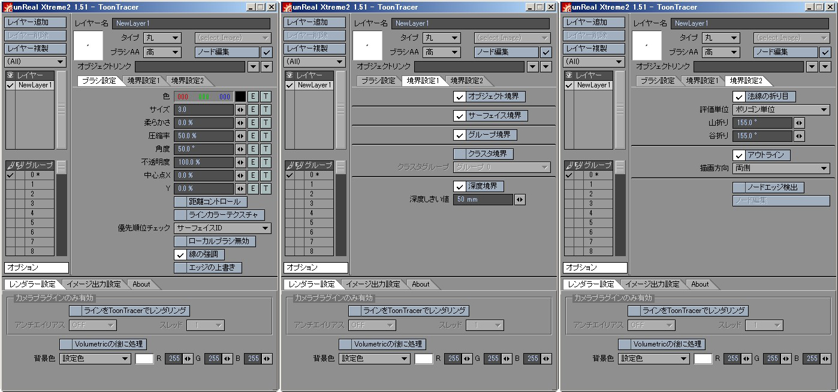Click arrow spinner beside 深度しきい値 50 mm
838x392 pixels.
click(x=520, y=199)
